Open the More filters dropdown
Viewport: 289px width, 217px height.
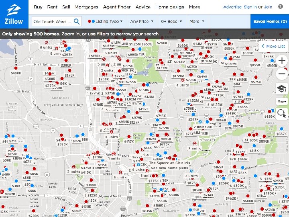(x=197, y=21)
